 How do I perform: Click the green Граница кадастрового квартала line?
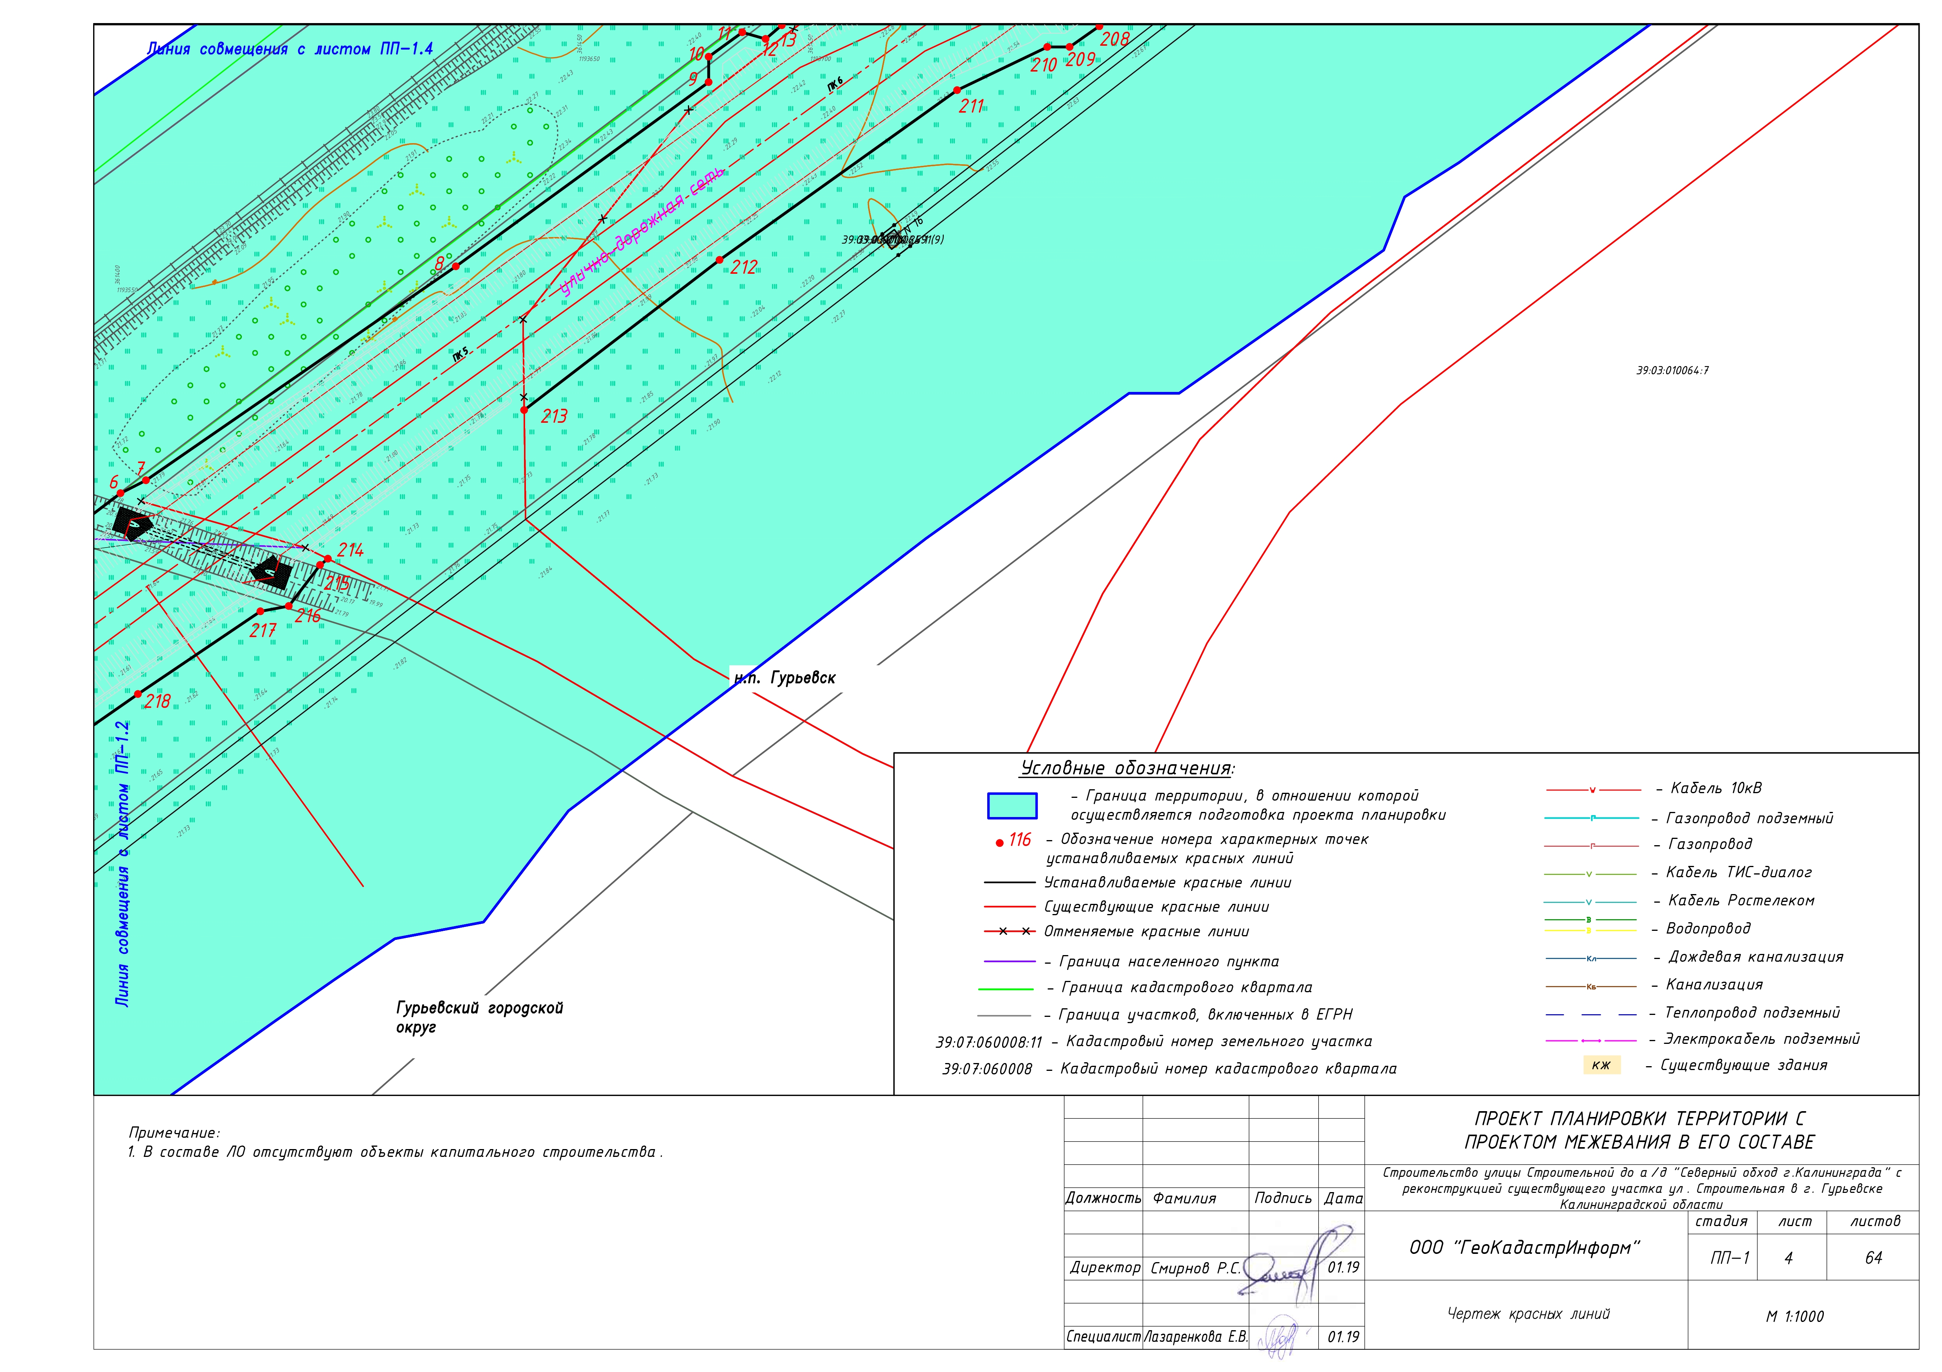click(1006, 988)
